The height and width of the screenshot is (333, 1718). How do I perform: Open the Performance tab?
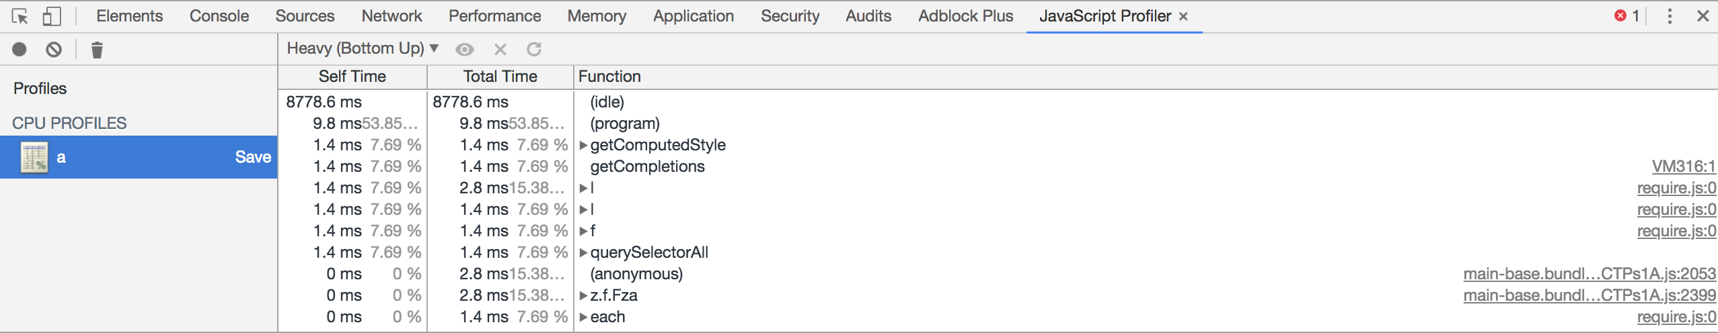[x=494, y=16]
